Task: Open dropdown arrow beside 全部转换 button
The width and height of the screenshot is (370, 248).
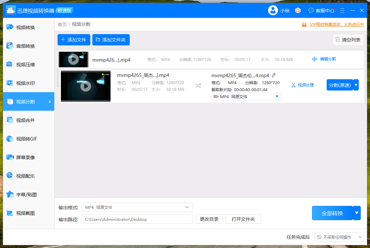Action: pyautogui.click(x=356, y=213)
